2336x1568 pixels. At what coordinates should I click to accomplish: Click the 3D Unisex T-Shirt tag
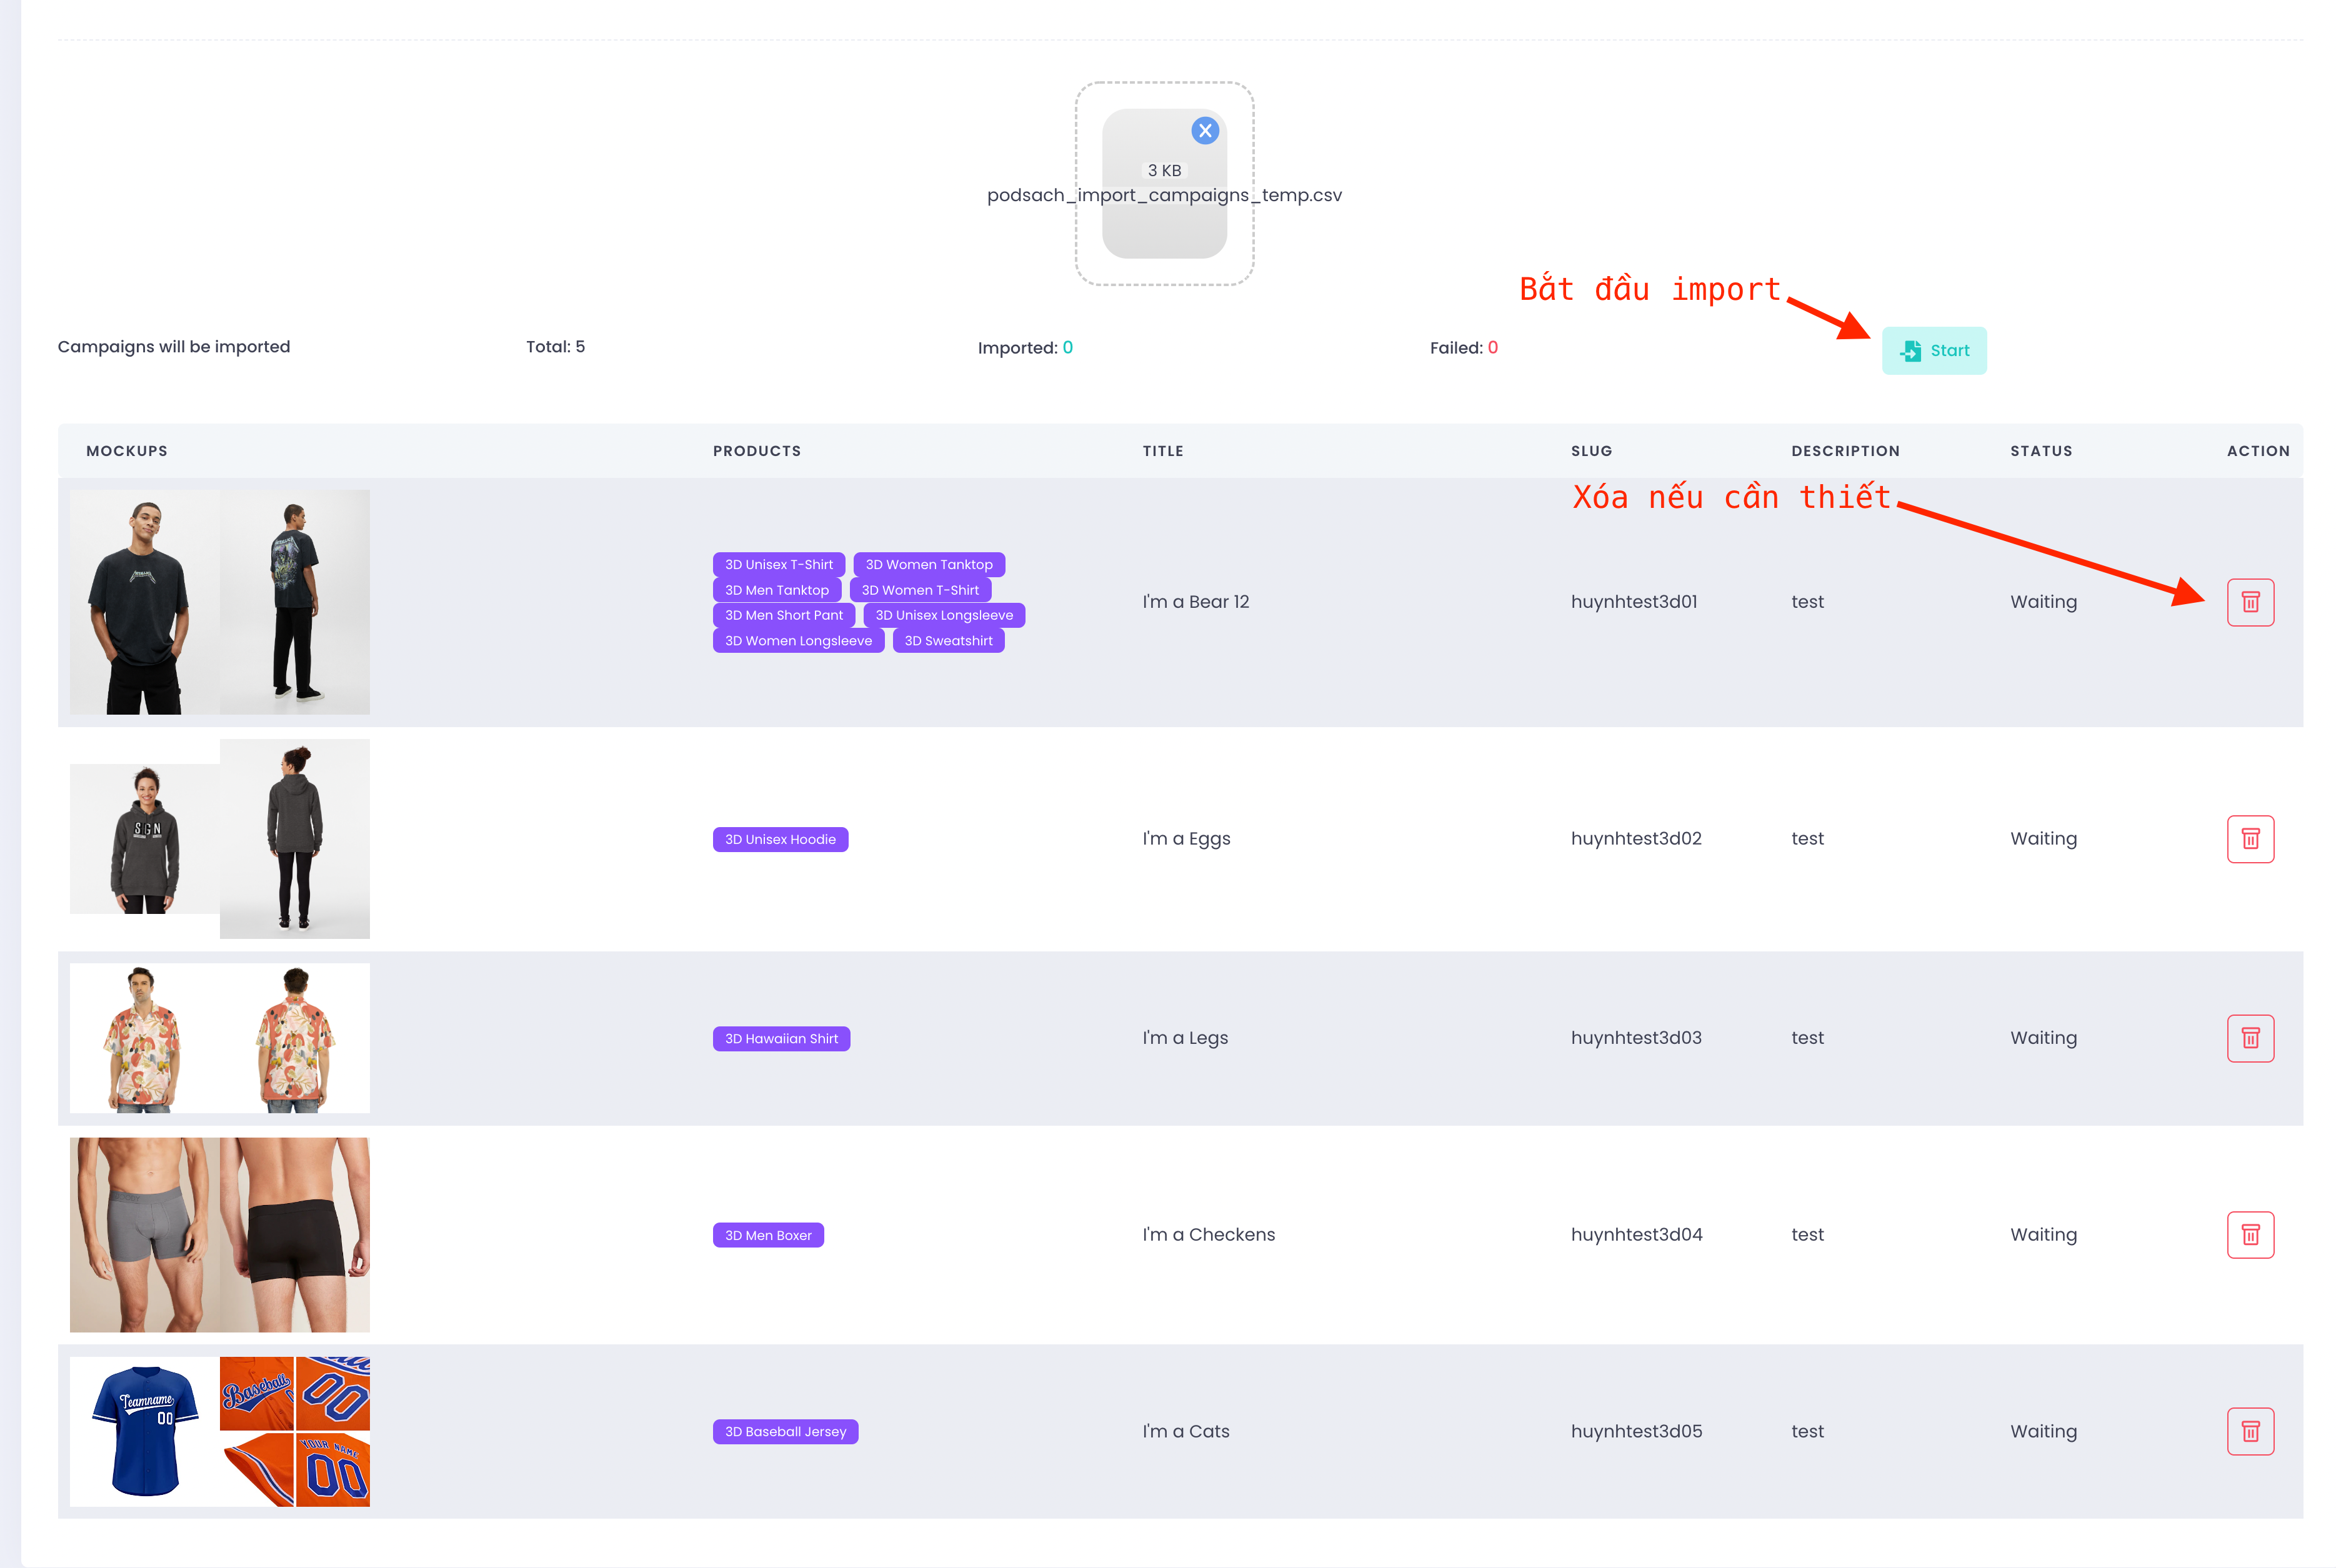click(778, 565)
